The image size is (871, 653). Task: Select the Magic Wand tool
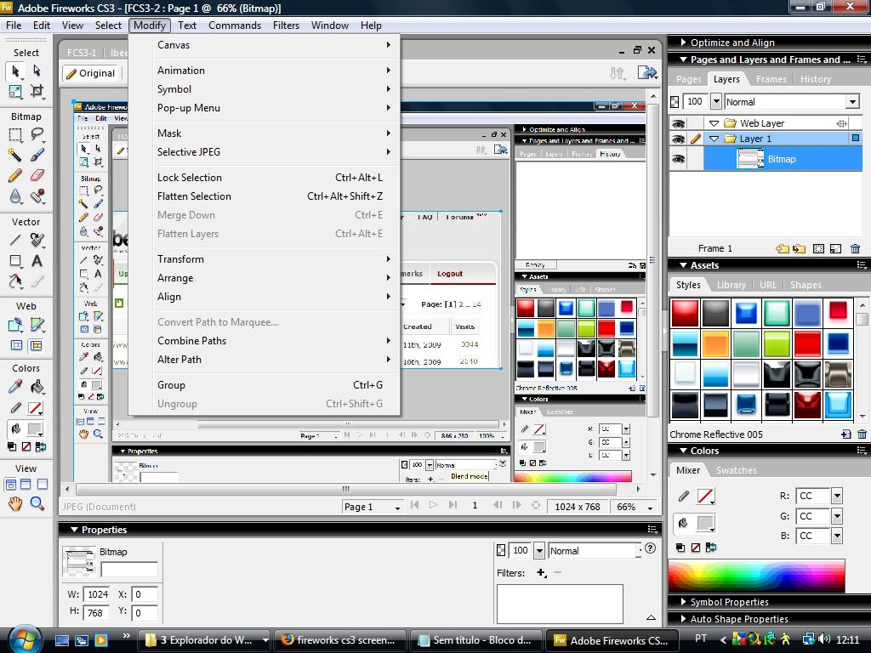click(x=15, y=155)
